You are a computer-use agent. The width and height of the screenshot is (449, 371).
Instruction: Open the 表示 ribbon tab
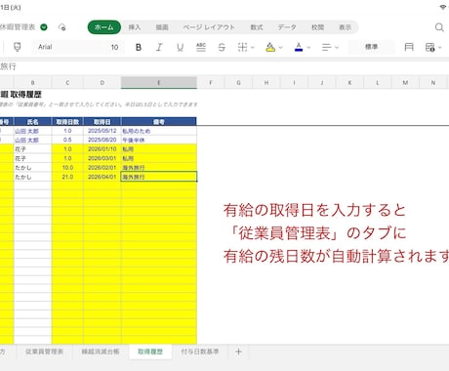(346, 27)
